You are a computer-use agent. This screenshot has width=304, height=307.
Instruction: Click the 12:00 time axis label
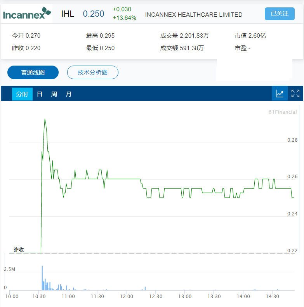127,297
